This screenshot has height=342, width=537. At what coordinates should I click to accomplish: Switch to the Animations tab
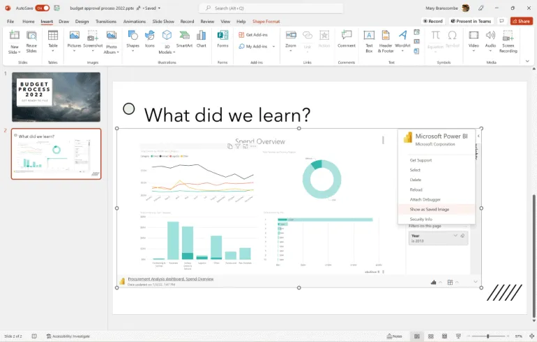click(x=134, y=21)
